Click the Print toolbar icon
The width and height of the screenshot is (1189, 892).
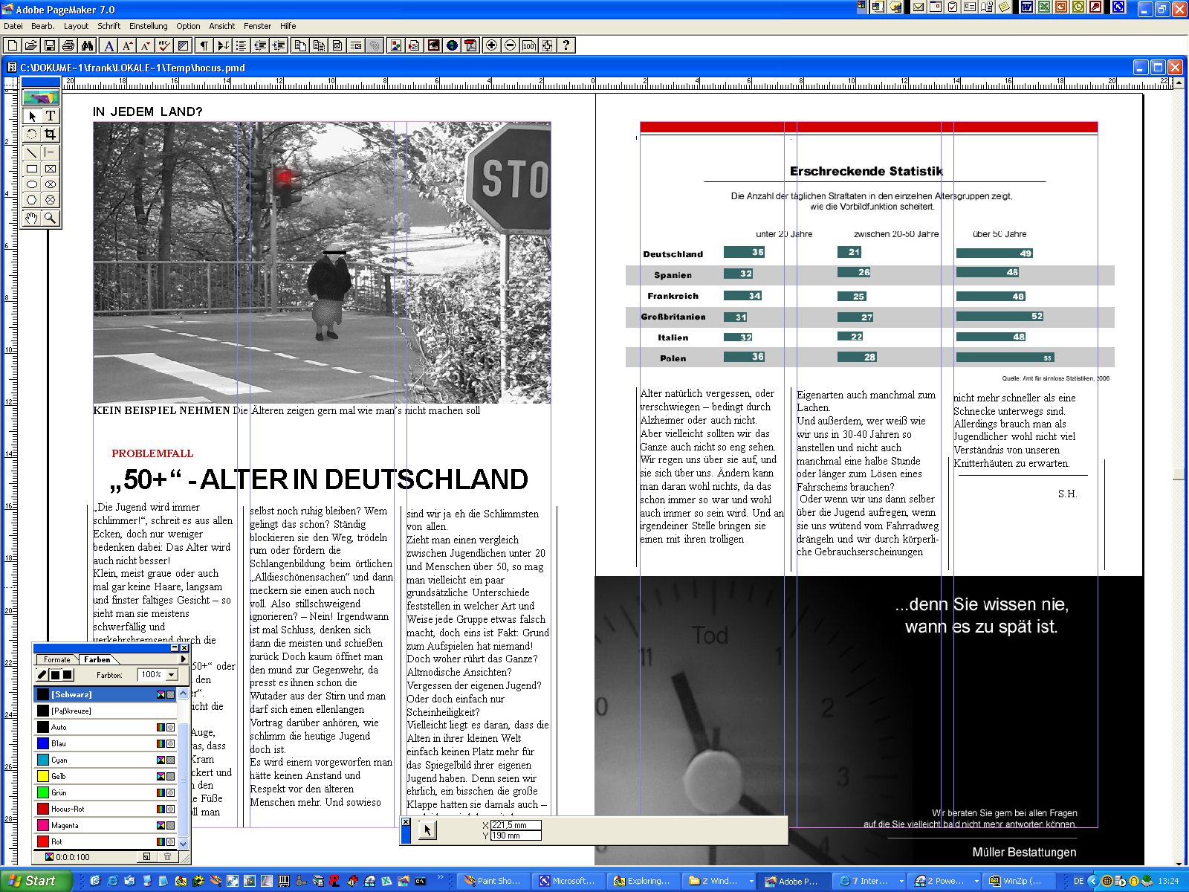[68, 45]
